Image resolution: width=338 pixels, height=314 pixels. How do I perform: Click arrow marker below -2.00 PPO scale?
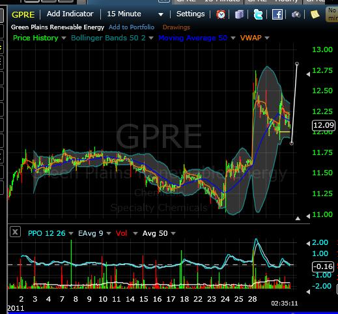(x=308, y=291)
